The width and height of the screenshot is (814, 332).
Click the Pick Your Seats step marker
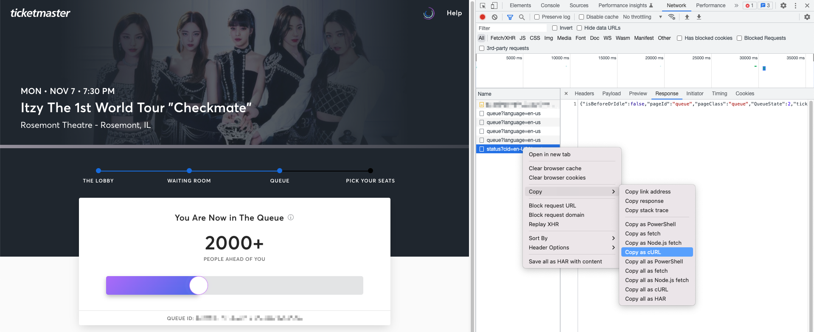tap(371, 171)
